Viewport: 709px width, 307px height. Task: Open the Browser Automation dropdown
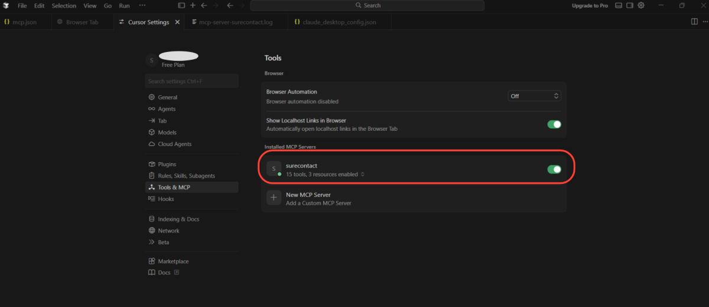click(534, 96)
